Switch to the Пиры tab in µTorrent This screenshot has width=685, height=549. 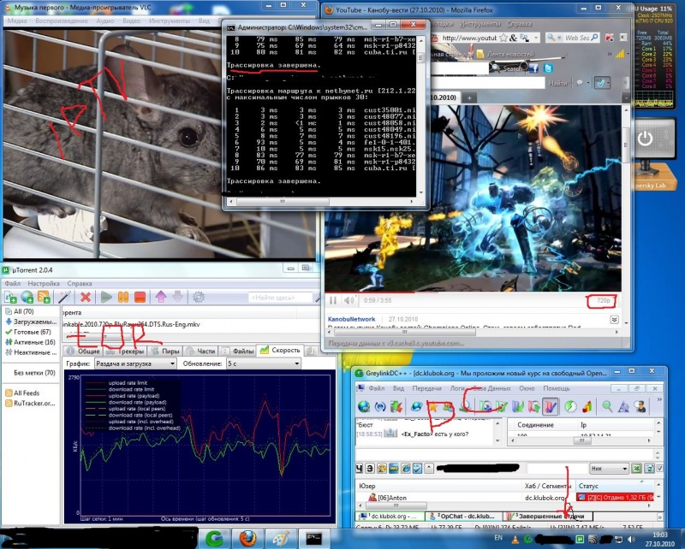click(x=165, y=351)
